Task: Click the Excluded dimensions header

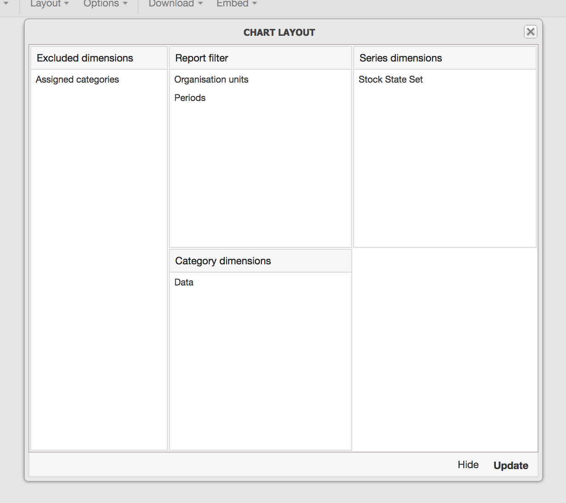Action: [85, 58]
